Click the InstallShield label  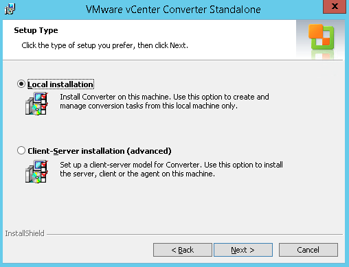pos(25,233)
